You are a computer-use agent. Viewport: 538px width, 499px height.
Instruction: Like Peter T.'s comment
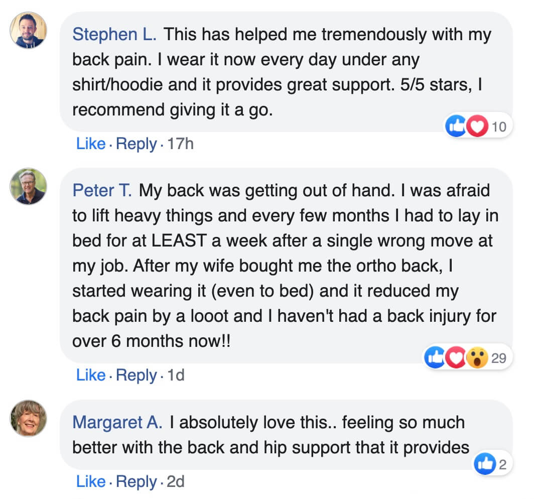91,375
